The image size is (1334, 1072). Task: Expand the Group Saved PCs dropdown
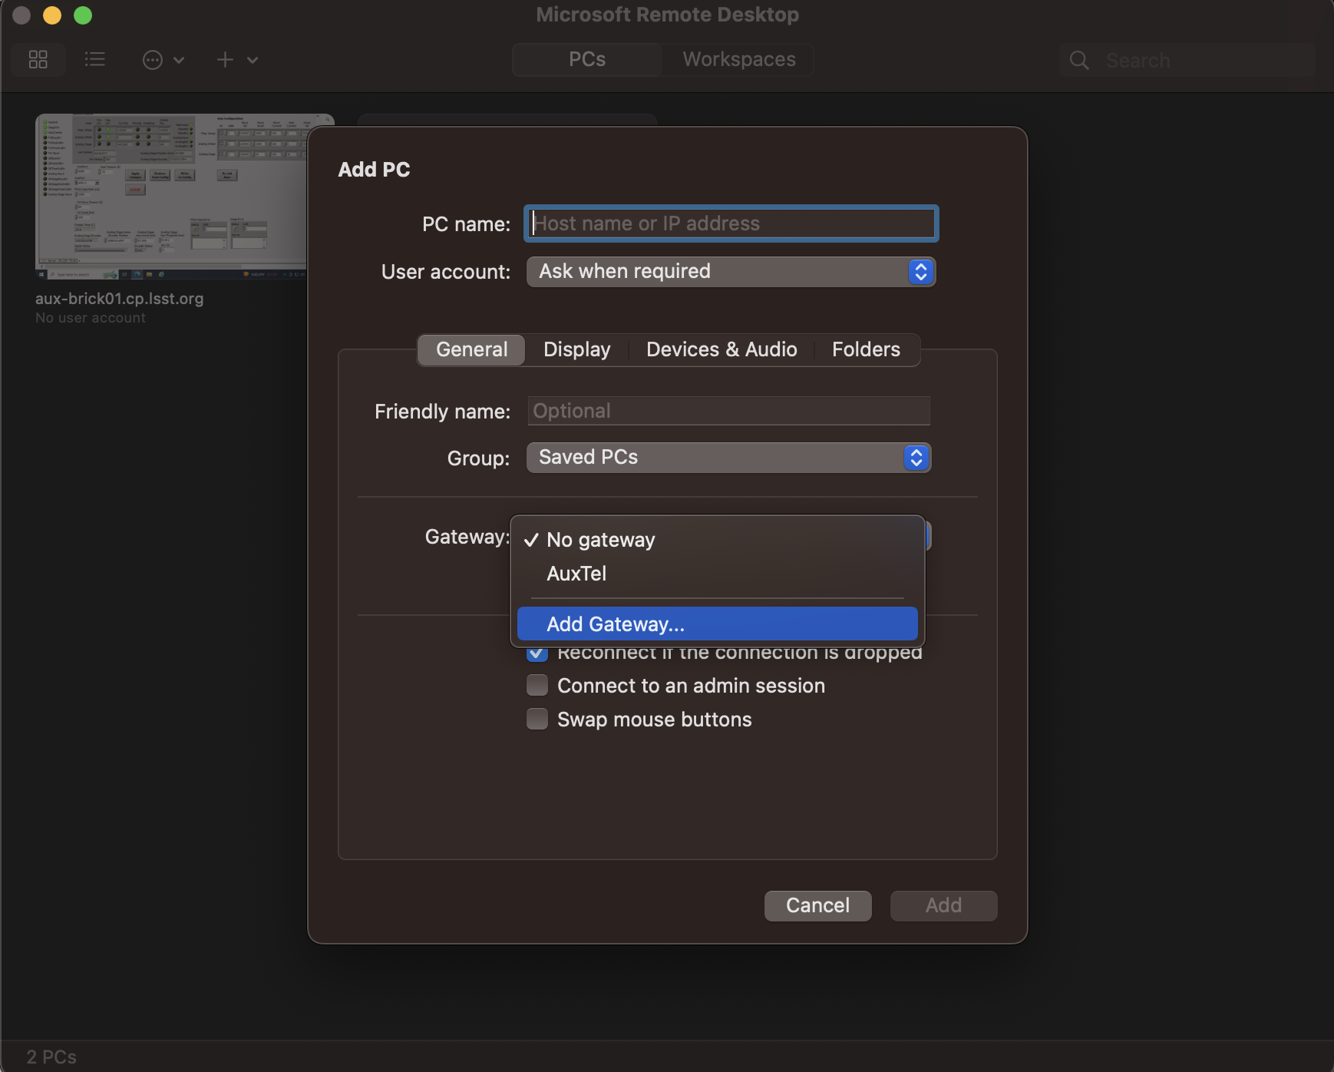(728, 458)
